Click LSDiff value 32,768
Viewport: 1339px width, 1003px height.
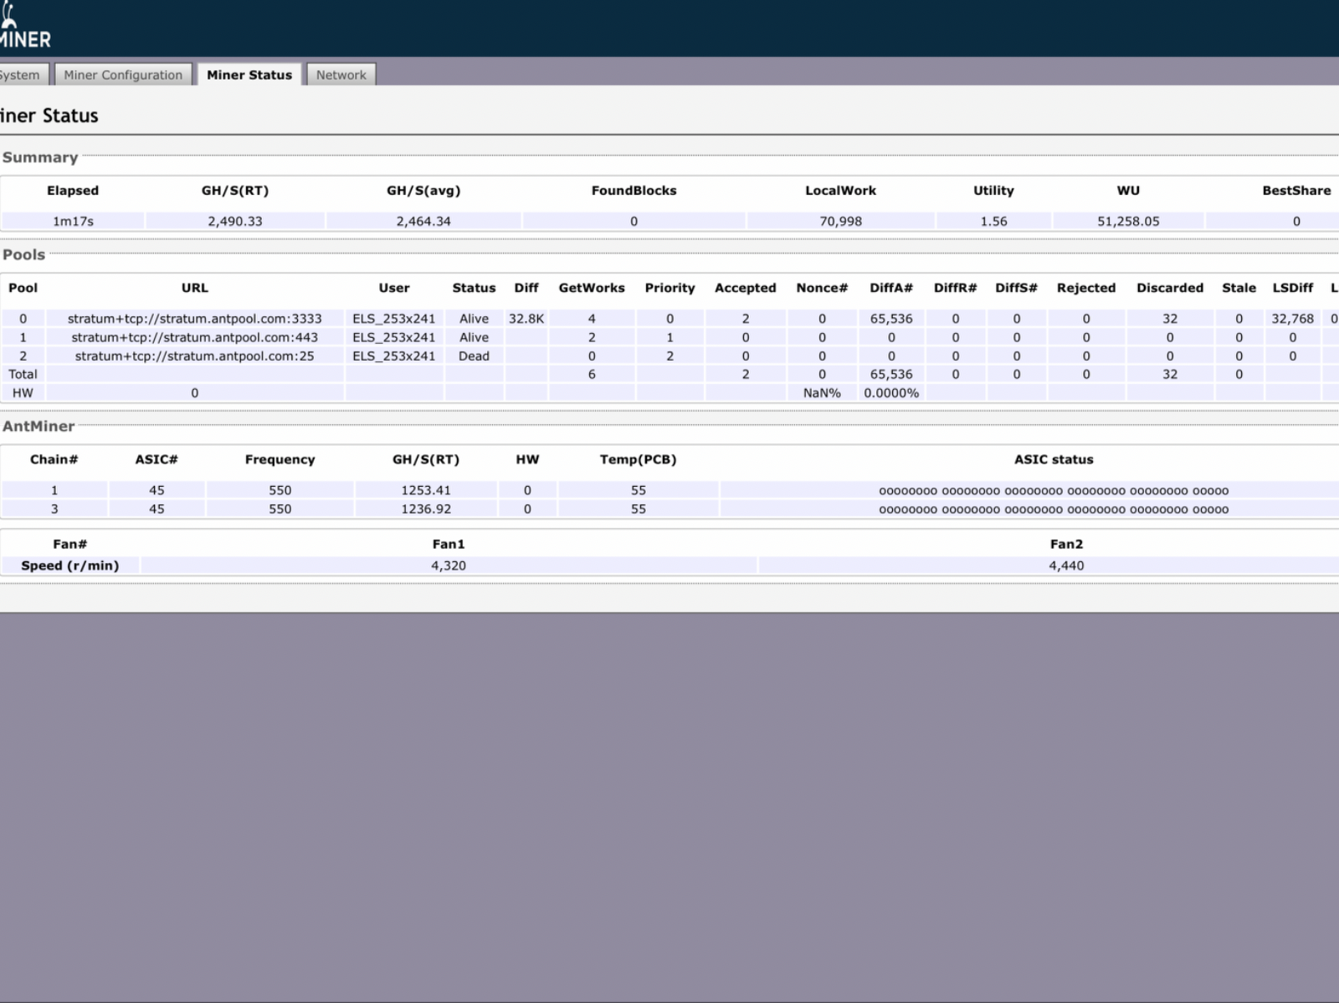[x=1292, y=319]
